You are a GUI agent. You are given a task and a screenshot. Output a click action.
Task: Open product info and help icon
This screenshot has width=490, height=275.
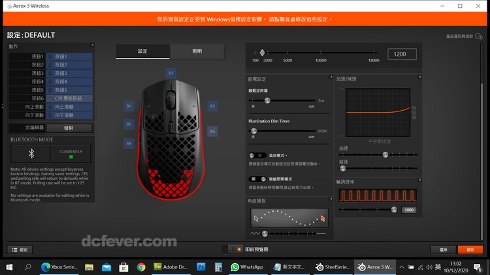pos(479,36)
